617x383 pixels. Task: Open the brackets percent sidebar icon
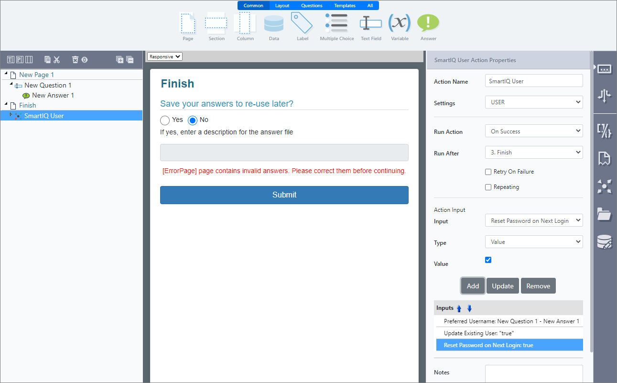[x=605, y=131]
